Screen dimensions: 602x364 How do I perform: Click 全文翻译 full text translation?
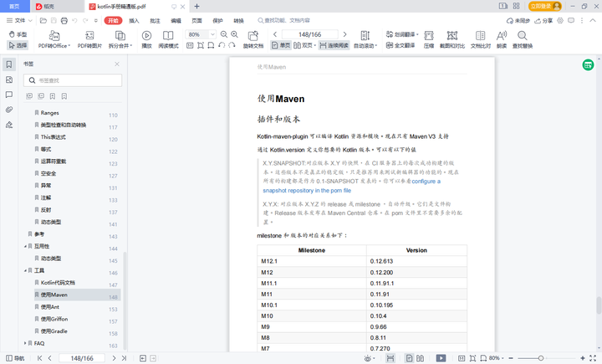pos(400,45)
